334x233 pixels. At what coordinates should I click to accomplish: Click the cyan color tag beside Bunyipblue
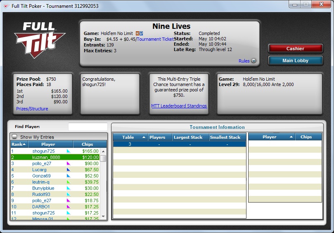(x=69, y=188)
